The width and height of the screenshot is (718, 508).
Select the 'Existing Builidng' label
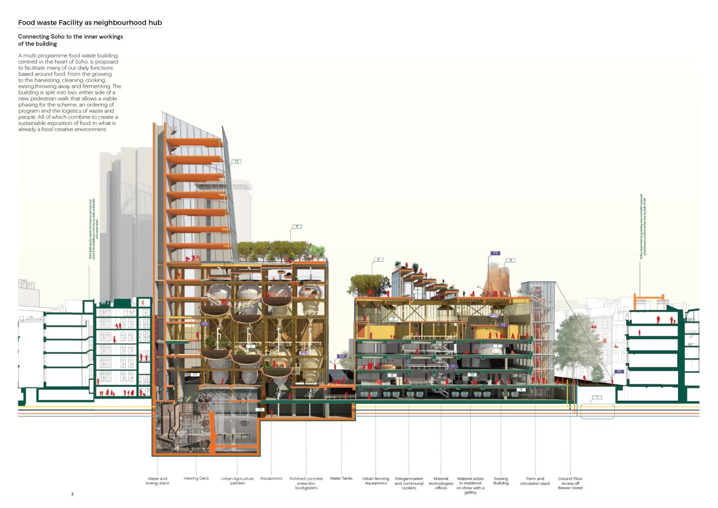pos(501,481)
